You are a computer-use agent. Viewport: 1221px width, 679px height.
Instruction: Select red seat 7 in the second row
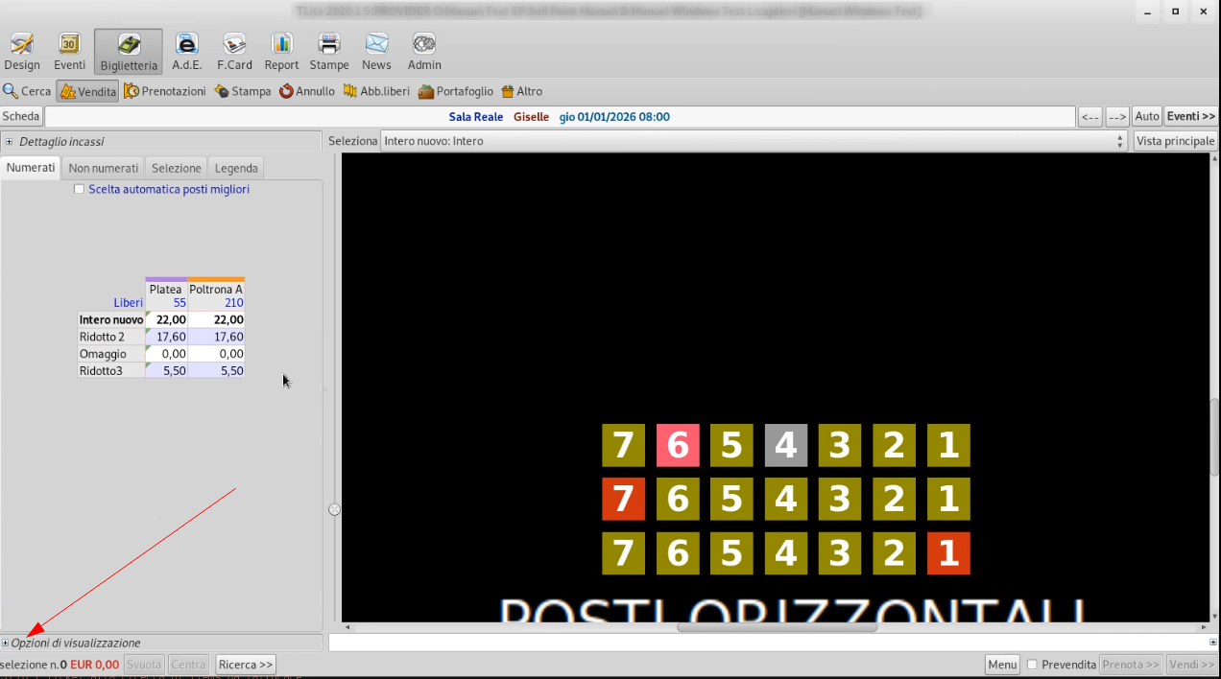(623, 500)
